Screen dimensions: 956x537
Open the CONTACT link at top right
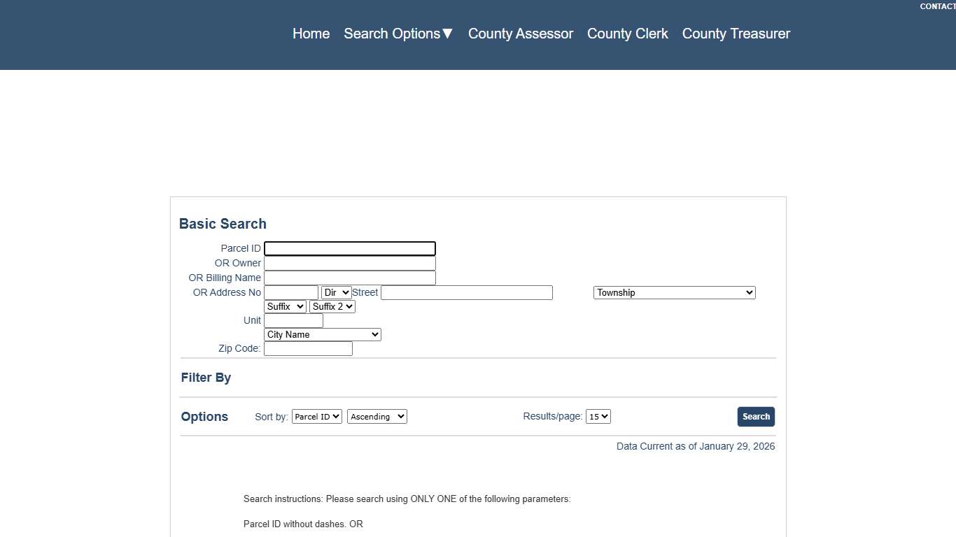937,6
